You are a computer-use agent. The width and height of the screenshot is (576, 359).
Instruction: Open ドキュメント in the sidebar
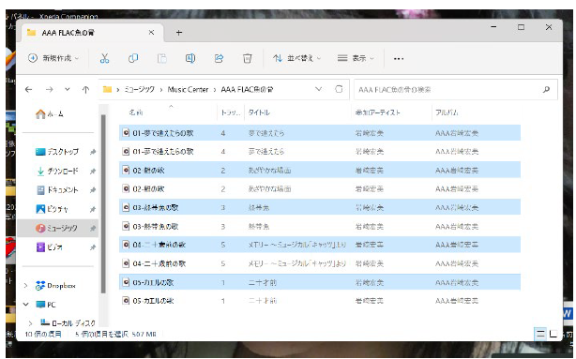click(x=57, y=190)
